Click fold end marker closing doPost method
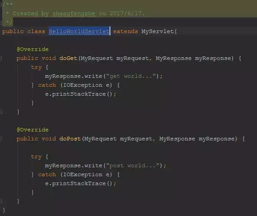Image resolution: width=257 pixels, height=216 pixels. coord(0,201)
